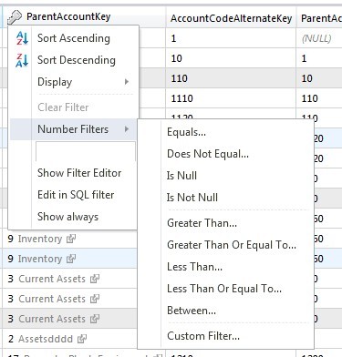Click the Sort Ascending A-Z icon
Viewport: 342px width, 357px height.
22,38
